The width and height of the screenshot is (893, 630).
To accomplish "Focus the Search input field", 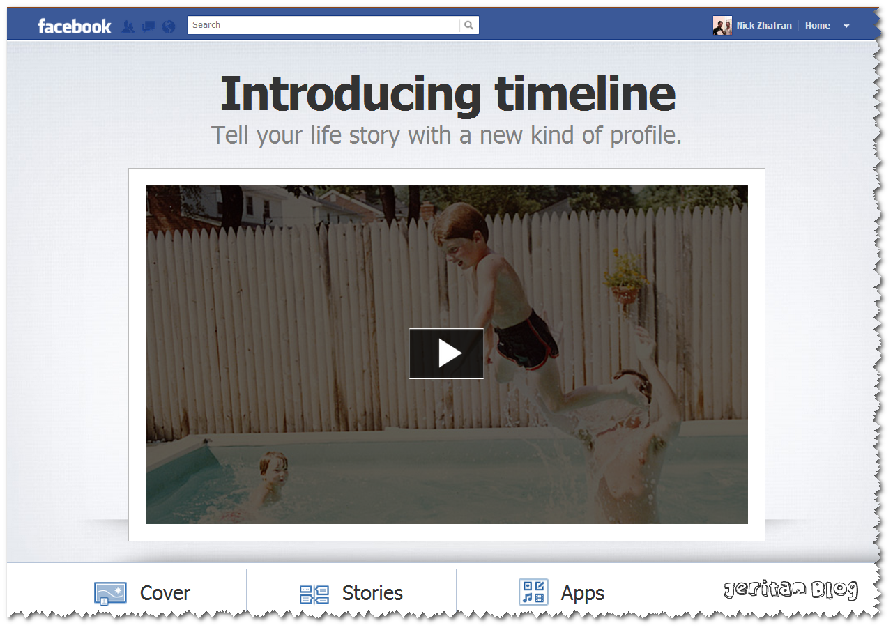I will point(323,26).
